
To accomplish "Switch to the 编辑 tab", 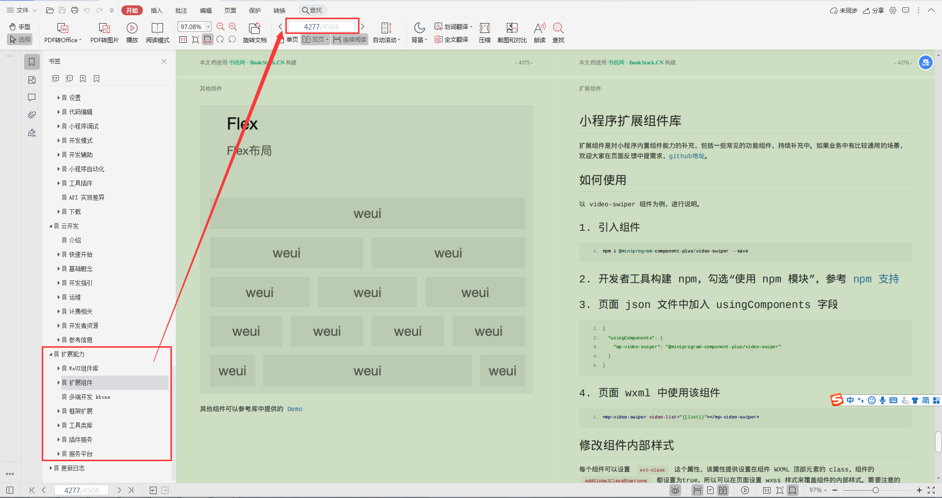I will click(x=206, y=10).
